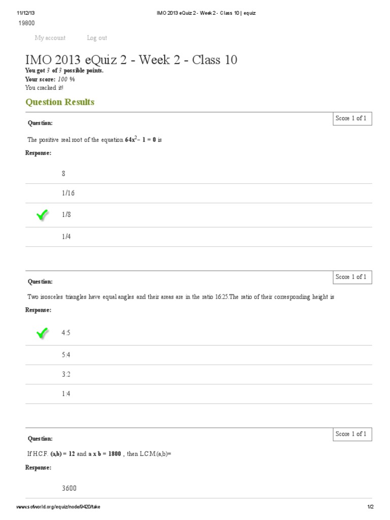Click the isosceles triangles question text
390x520 pixels.
click(x=181, y=297)
